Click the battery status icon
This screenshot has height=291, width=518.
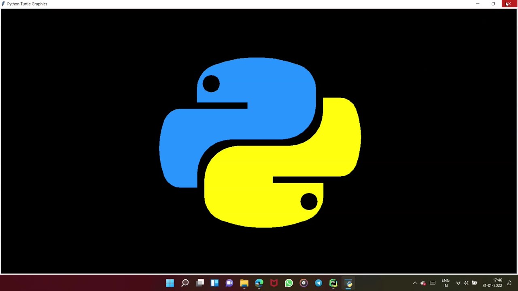click(x=474, y=283)
